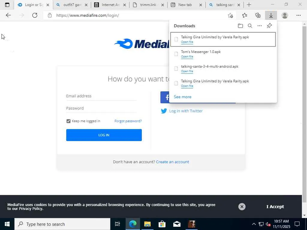Open more options in Downloads panel
The height and width of the screenshot is (230, 307).
[259, 26]
